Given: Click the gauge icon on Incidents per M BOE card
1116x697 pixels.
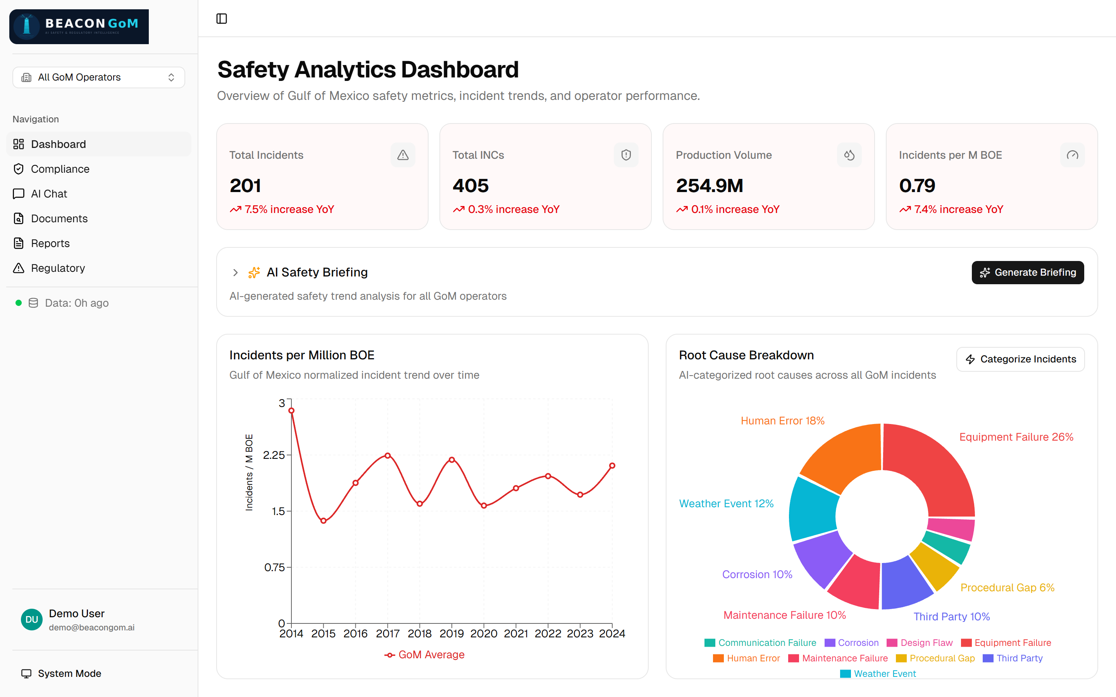Looking at the screenshot, I should [1073, 155].
